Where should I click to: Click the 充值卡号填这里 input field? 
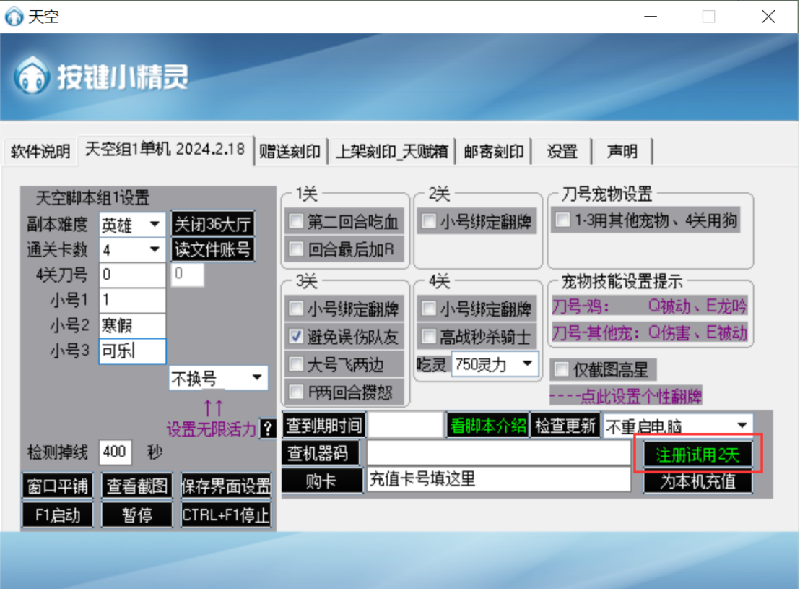point(498,479)
